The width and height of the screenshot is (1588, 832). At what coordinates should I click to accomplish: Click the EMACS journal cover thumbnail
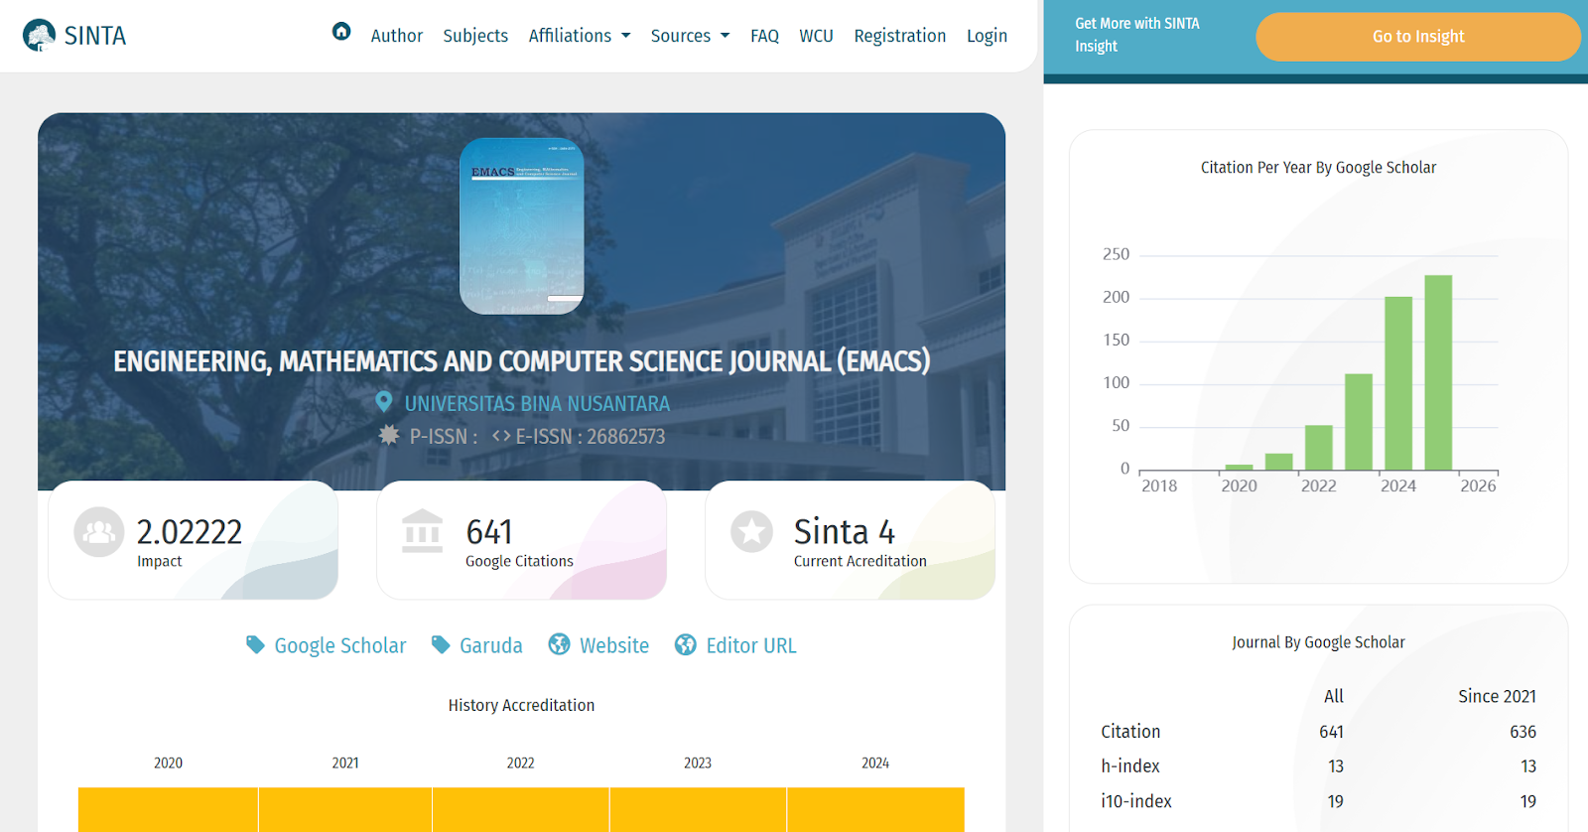(522, 226)
